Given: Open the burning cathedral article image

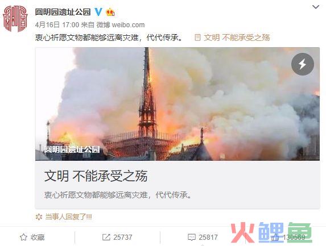Looking at the screenshot, I should click(178, 104).
